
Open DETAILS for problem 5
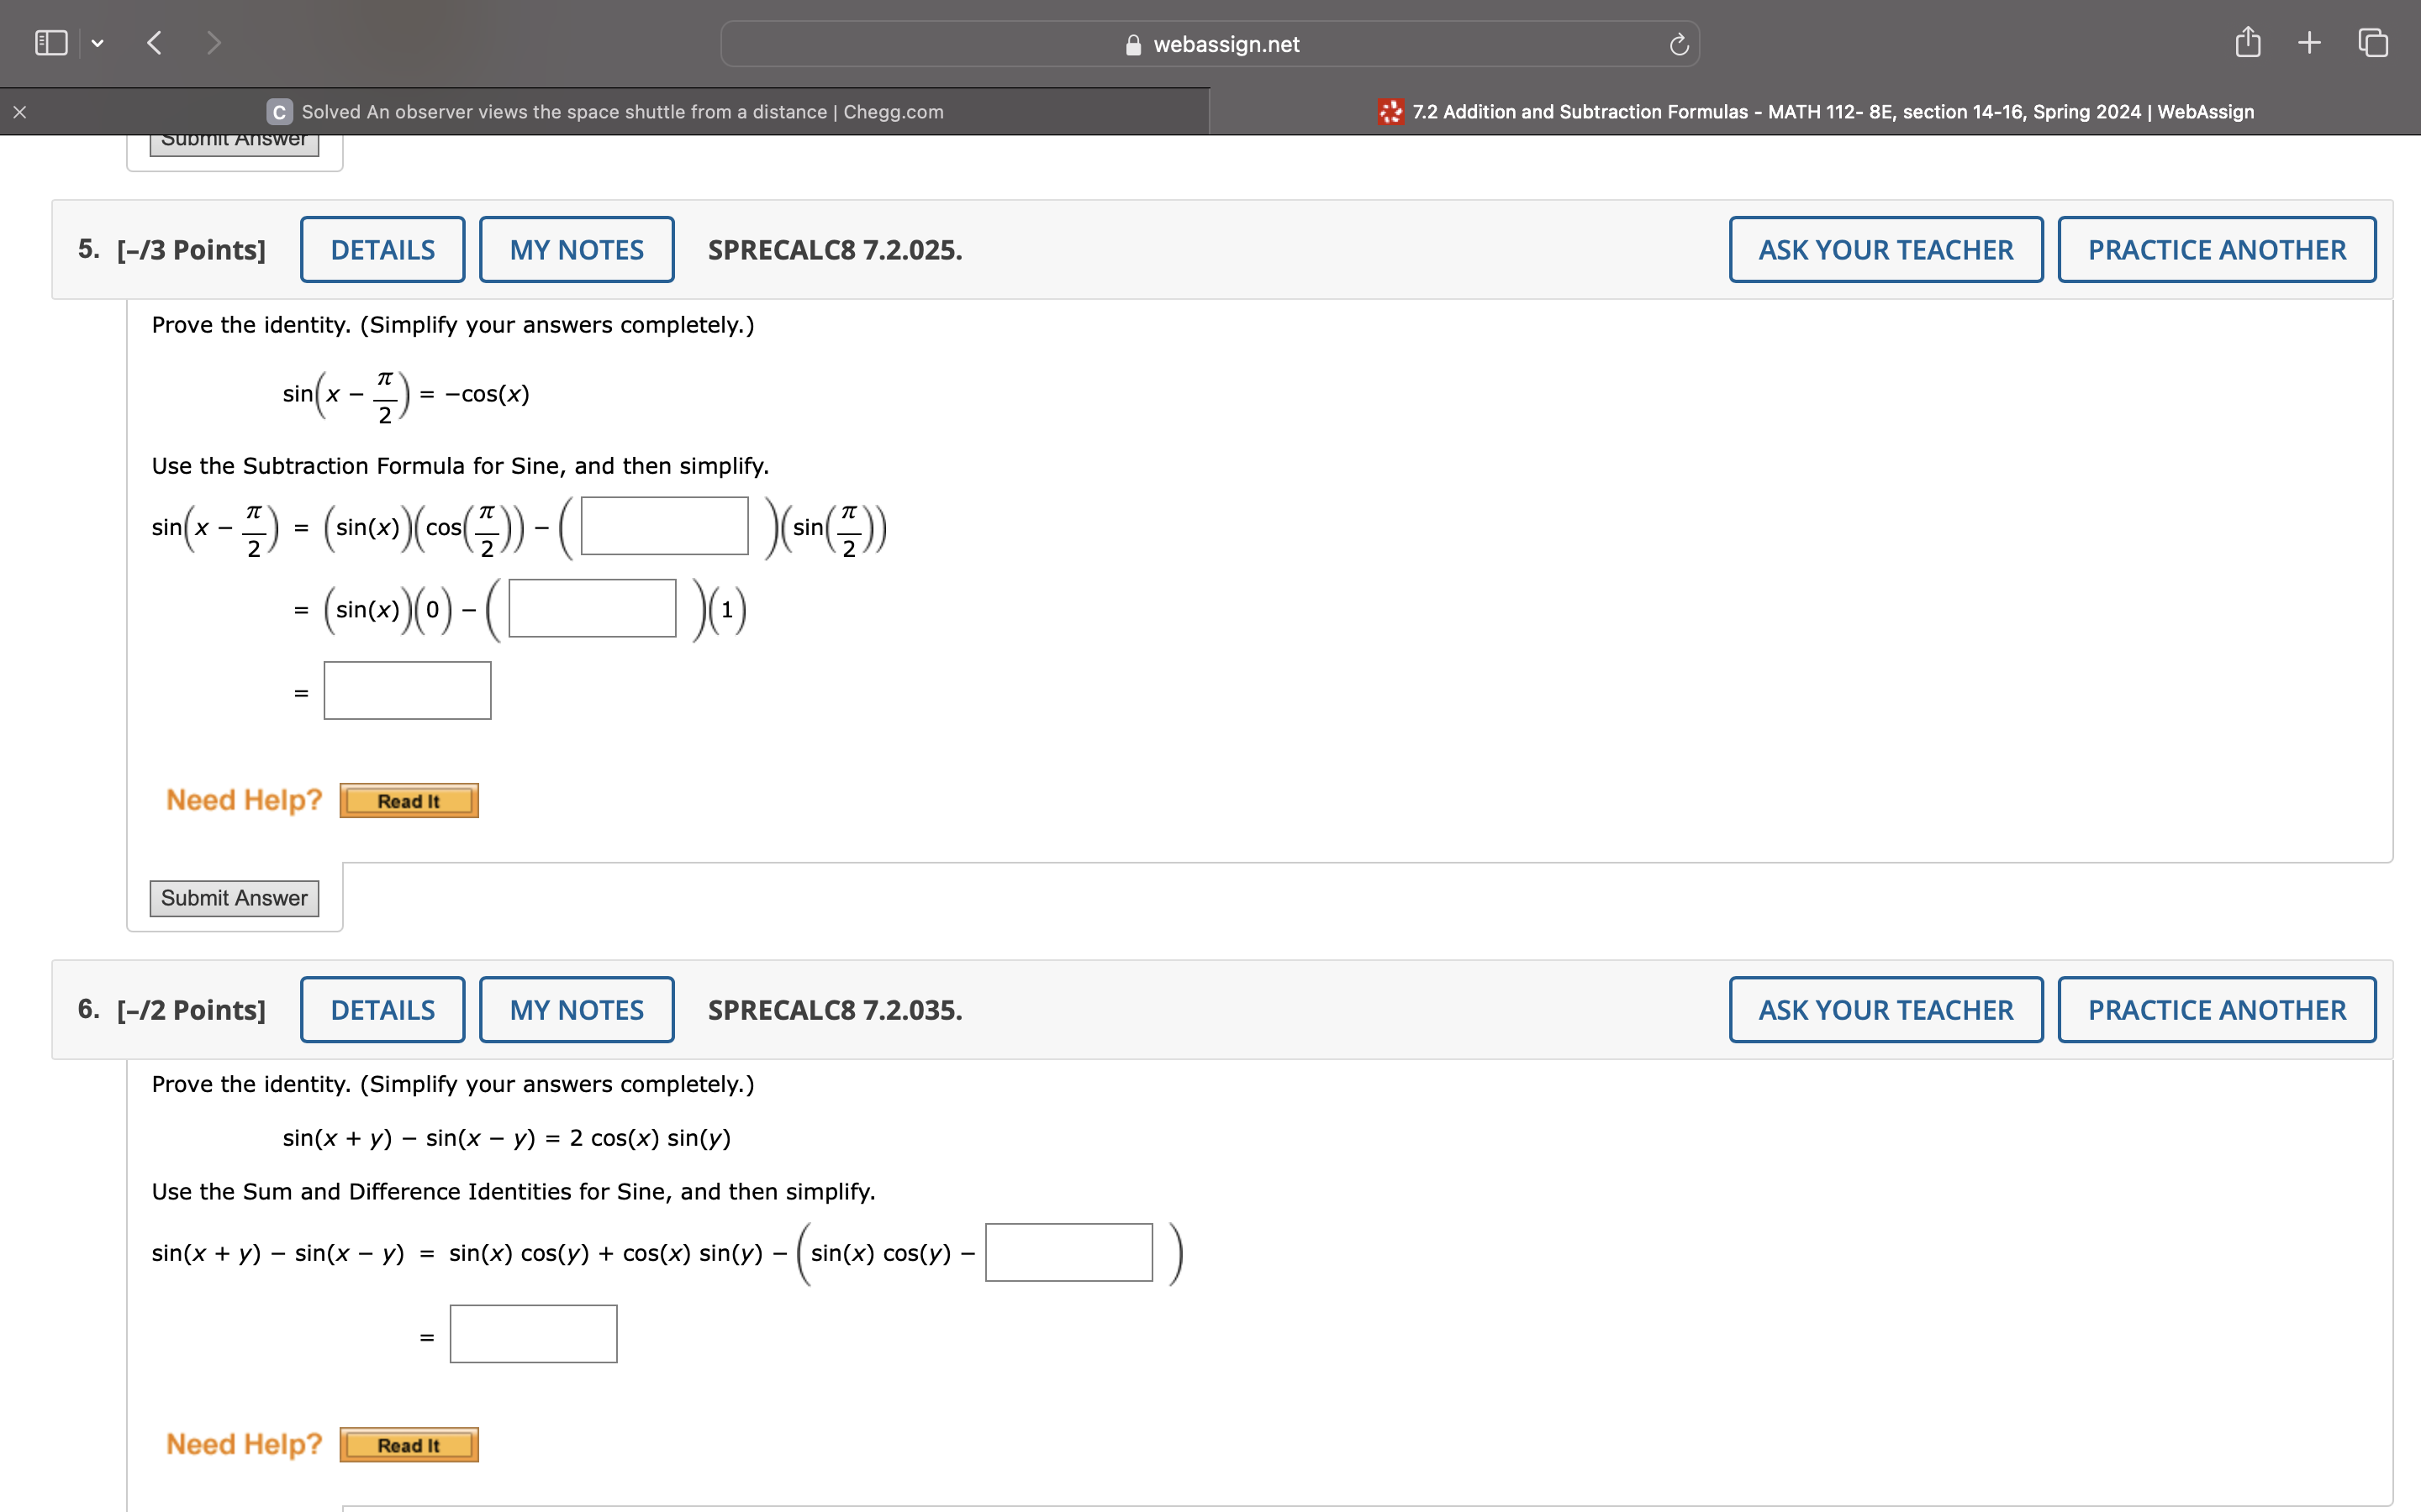(382, 248)
